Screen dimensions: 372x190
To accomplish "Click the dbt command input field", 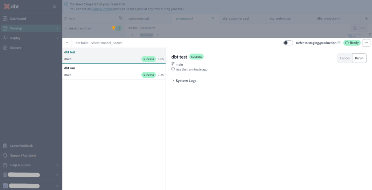I will (176, 43).
